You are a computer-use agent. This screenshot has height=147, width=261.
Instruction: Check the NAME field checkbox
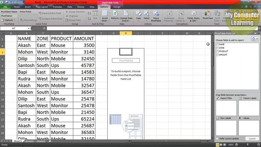point(217,45)
